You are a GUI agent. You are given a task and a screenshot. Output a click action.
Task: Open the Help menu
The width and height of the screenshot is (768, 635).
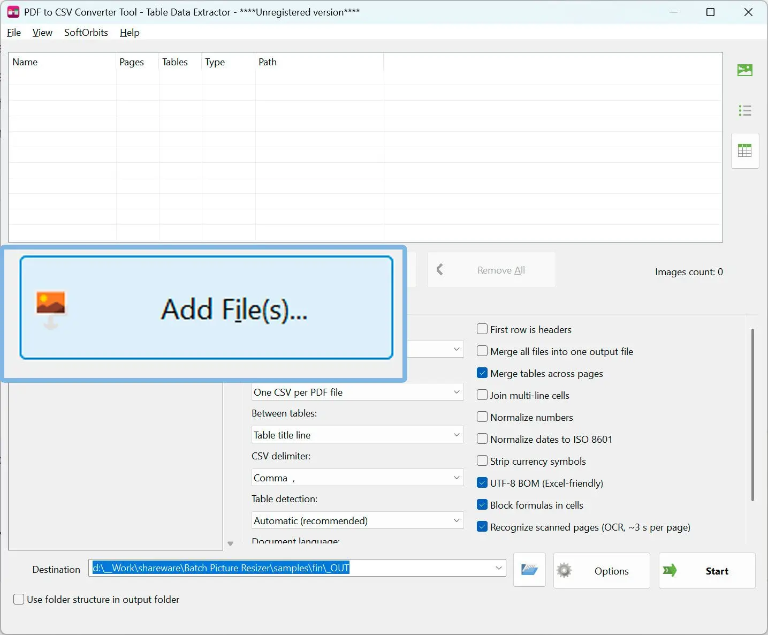pyautogui.click(x=130, y=33)
